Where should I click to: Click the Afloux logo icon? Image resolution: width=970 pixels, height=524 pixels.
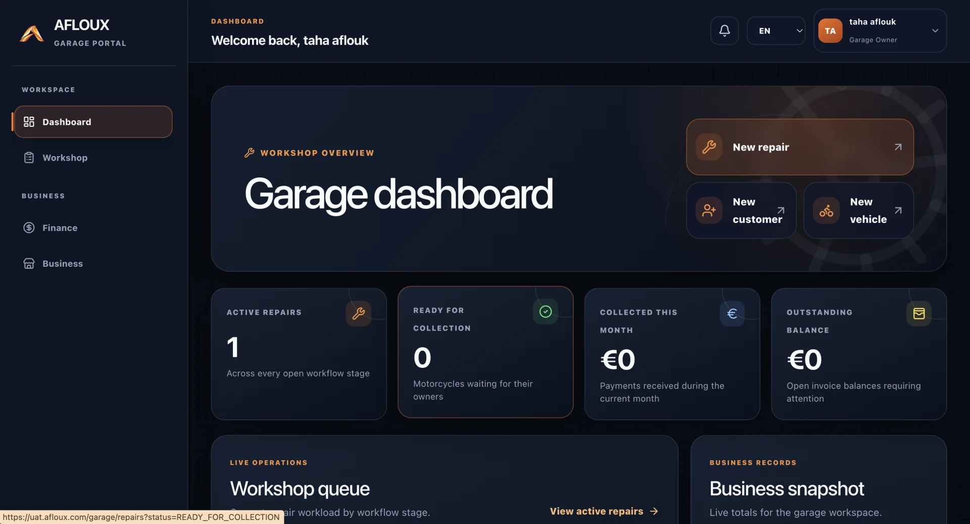click(x=31, y=33)
